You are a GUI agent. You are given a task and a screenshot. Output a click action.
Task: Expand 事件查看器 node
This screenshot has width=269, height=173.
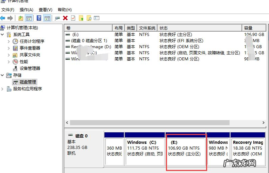(x=9, y=48)
